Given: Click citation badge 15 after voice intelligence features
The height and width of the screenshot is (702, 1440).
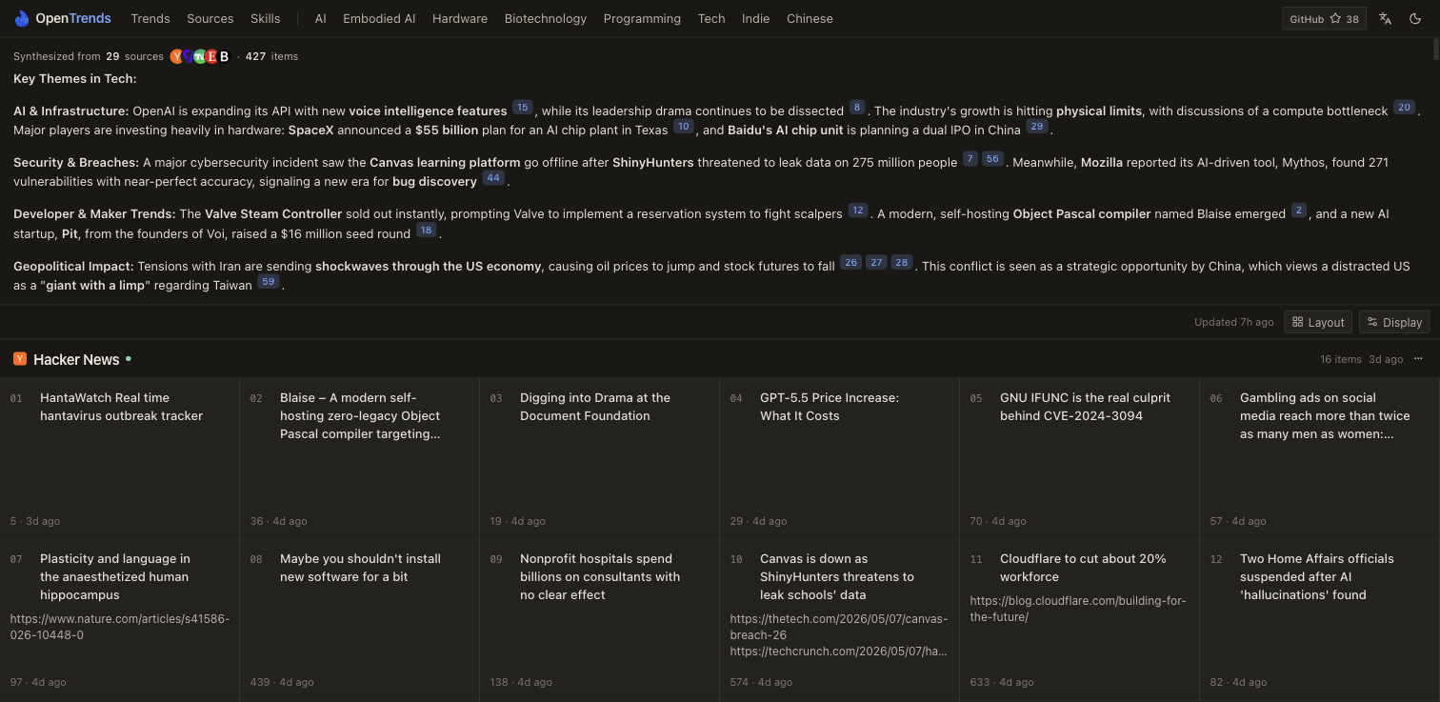Looking at the screenshot, I should (522, 108).
